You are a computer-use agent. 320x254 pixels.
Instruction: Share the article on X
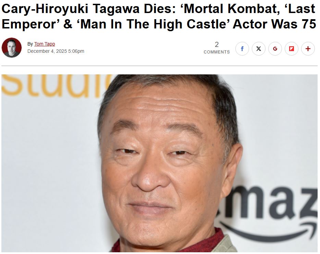click(x=259, y=49)
